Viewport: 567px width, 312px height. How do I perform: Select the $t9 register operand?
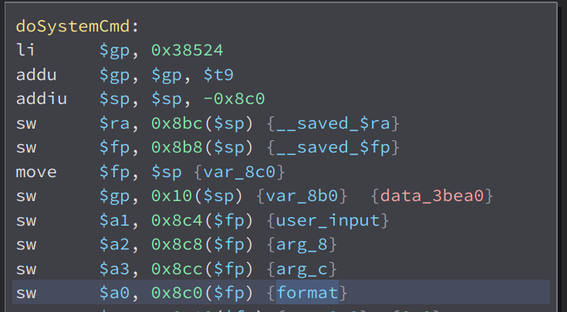pos(218,75)
